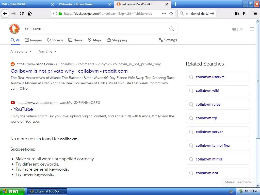260x195 pixels.
Task: Submit search bar query with arrow
Action: coord(212,13)
